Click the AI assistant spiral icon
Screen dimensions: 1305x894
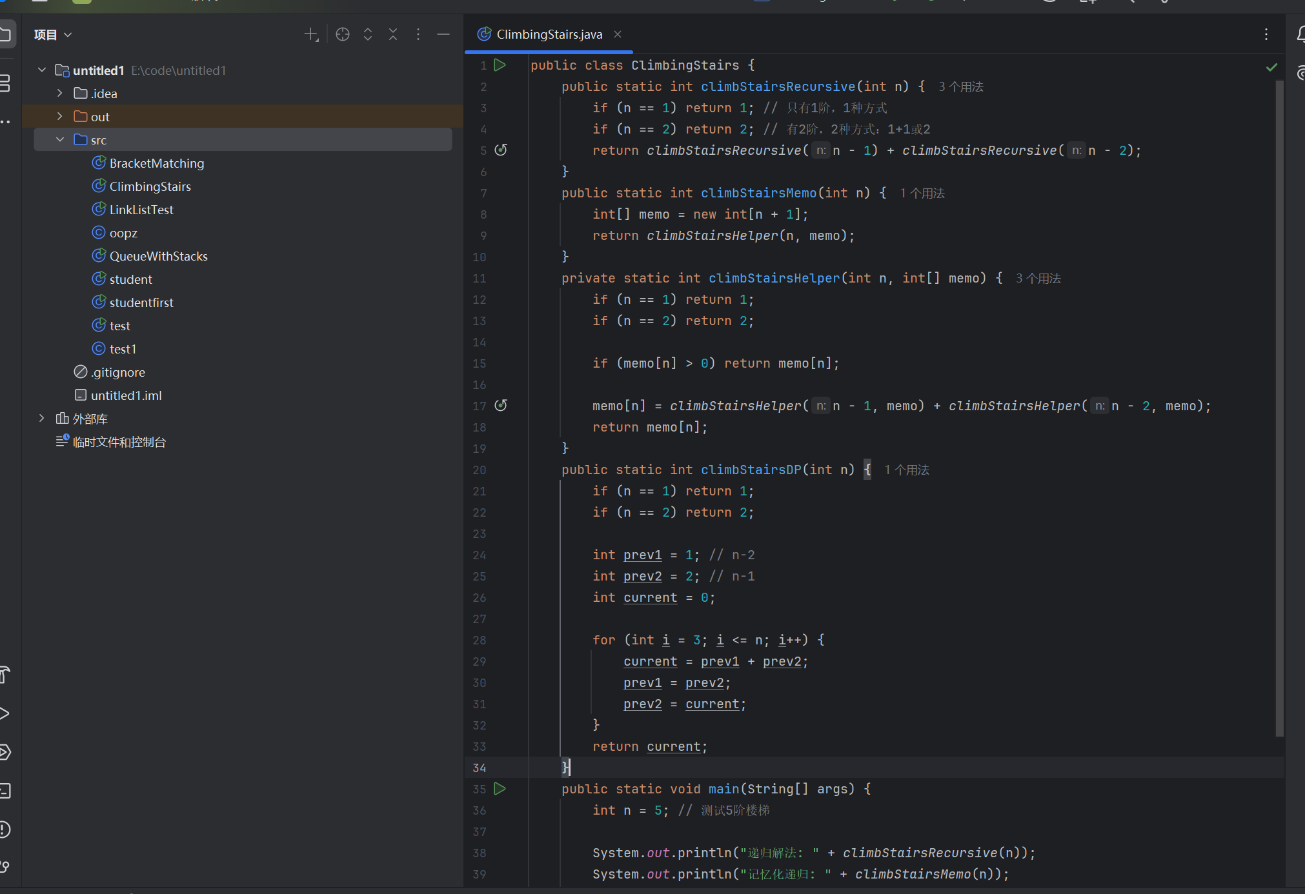(1300, 73)
